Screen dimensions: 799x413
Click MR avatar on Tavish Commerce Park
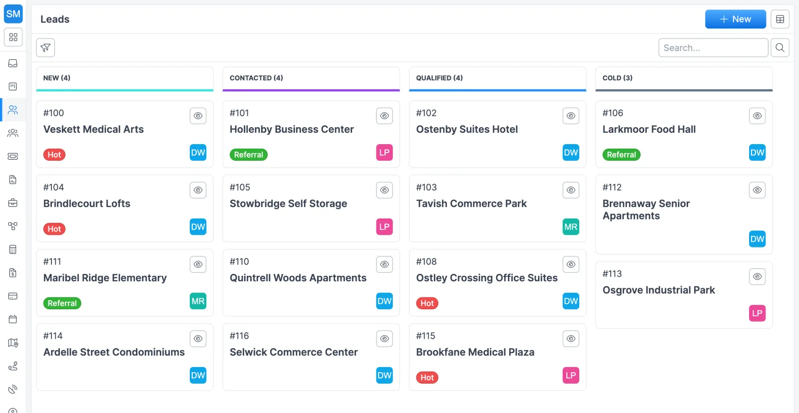click(x=571, y=227)
